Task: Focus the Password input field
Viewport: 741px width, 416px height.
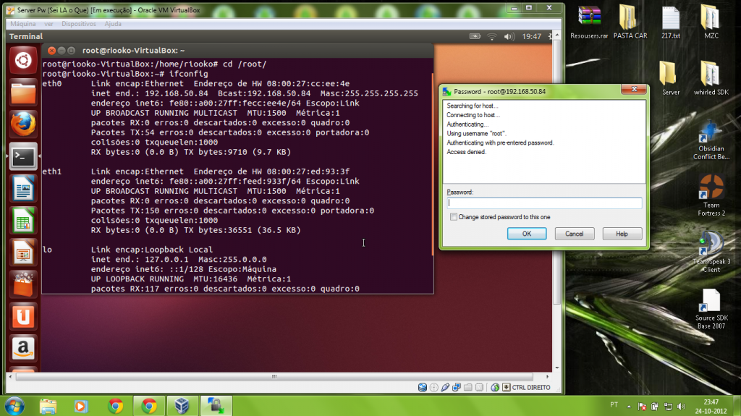Action: tap(544, 203)
